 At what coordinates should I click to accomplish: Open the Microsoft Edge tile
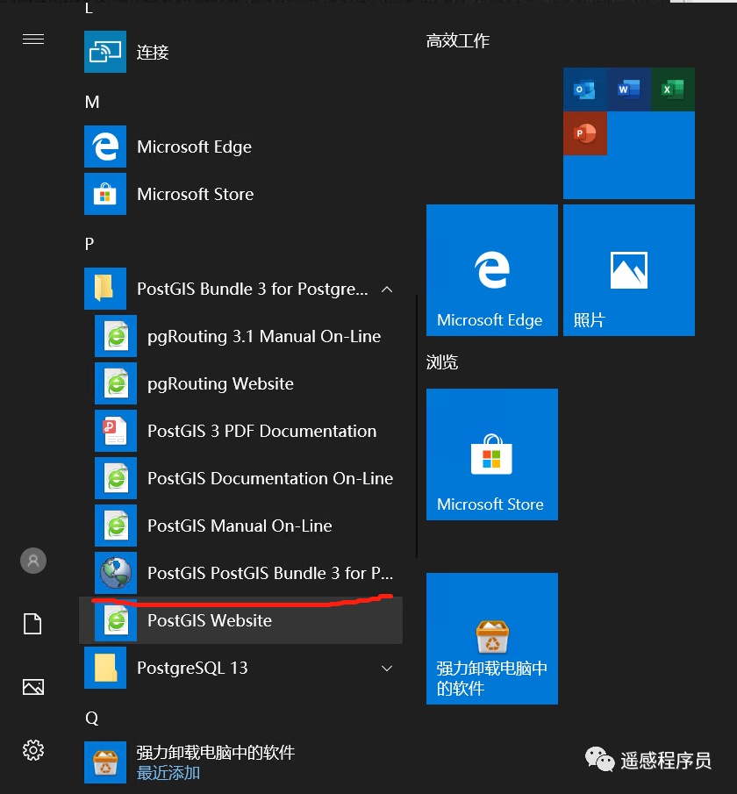click(492, 270)
